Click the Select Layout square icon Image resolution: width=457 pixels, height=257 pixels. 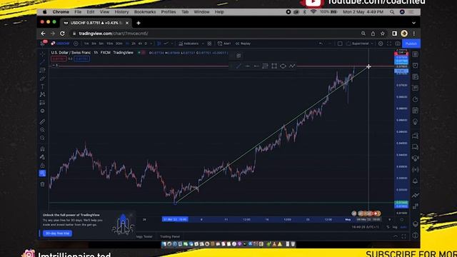click(x=340, y=44)
